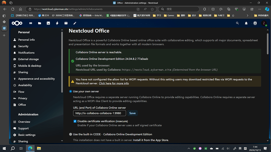Open the notifications bell
This screenshot has height=152, width=271.
(x=246, y=23)
